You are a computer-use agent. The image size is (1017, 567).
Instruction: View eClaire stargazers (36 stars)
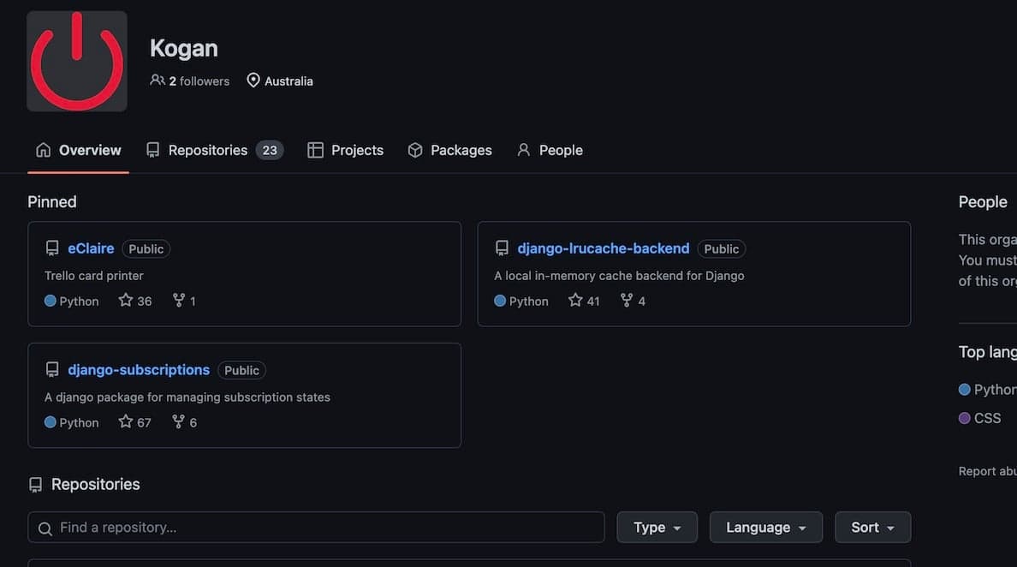[x=135, y=301]
